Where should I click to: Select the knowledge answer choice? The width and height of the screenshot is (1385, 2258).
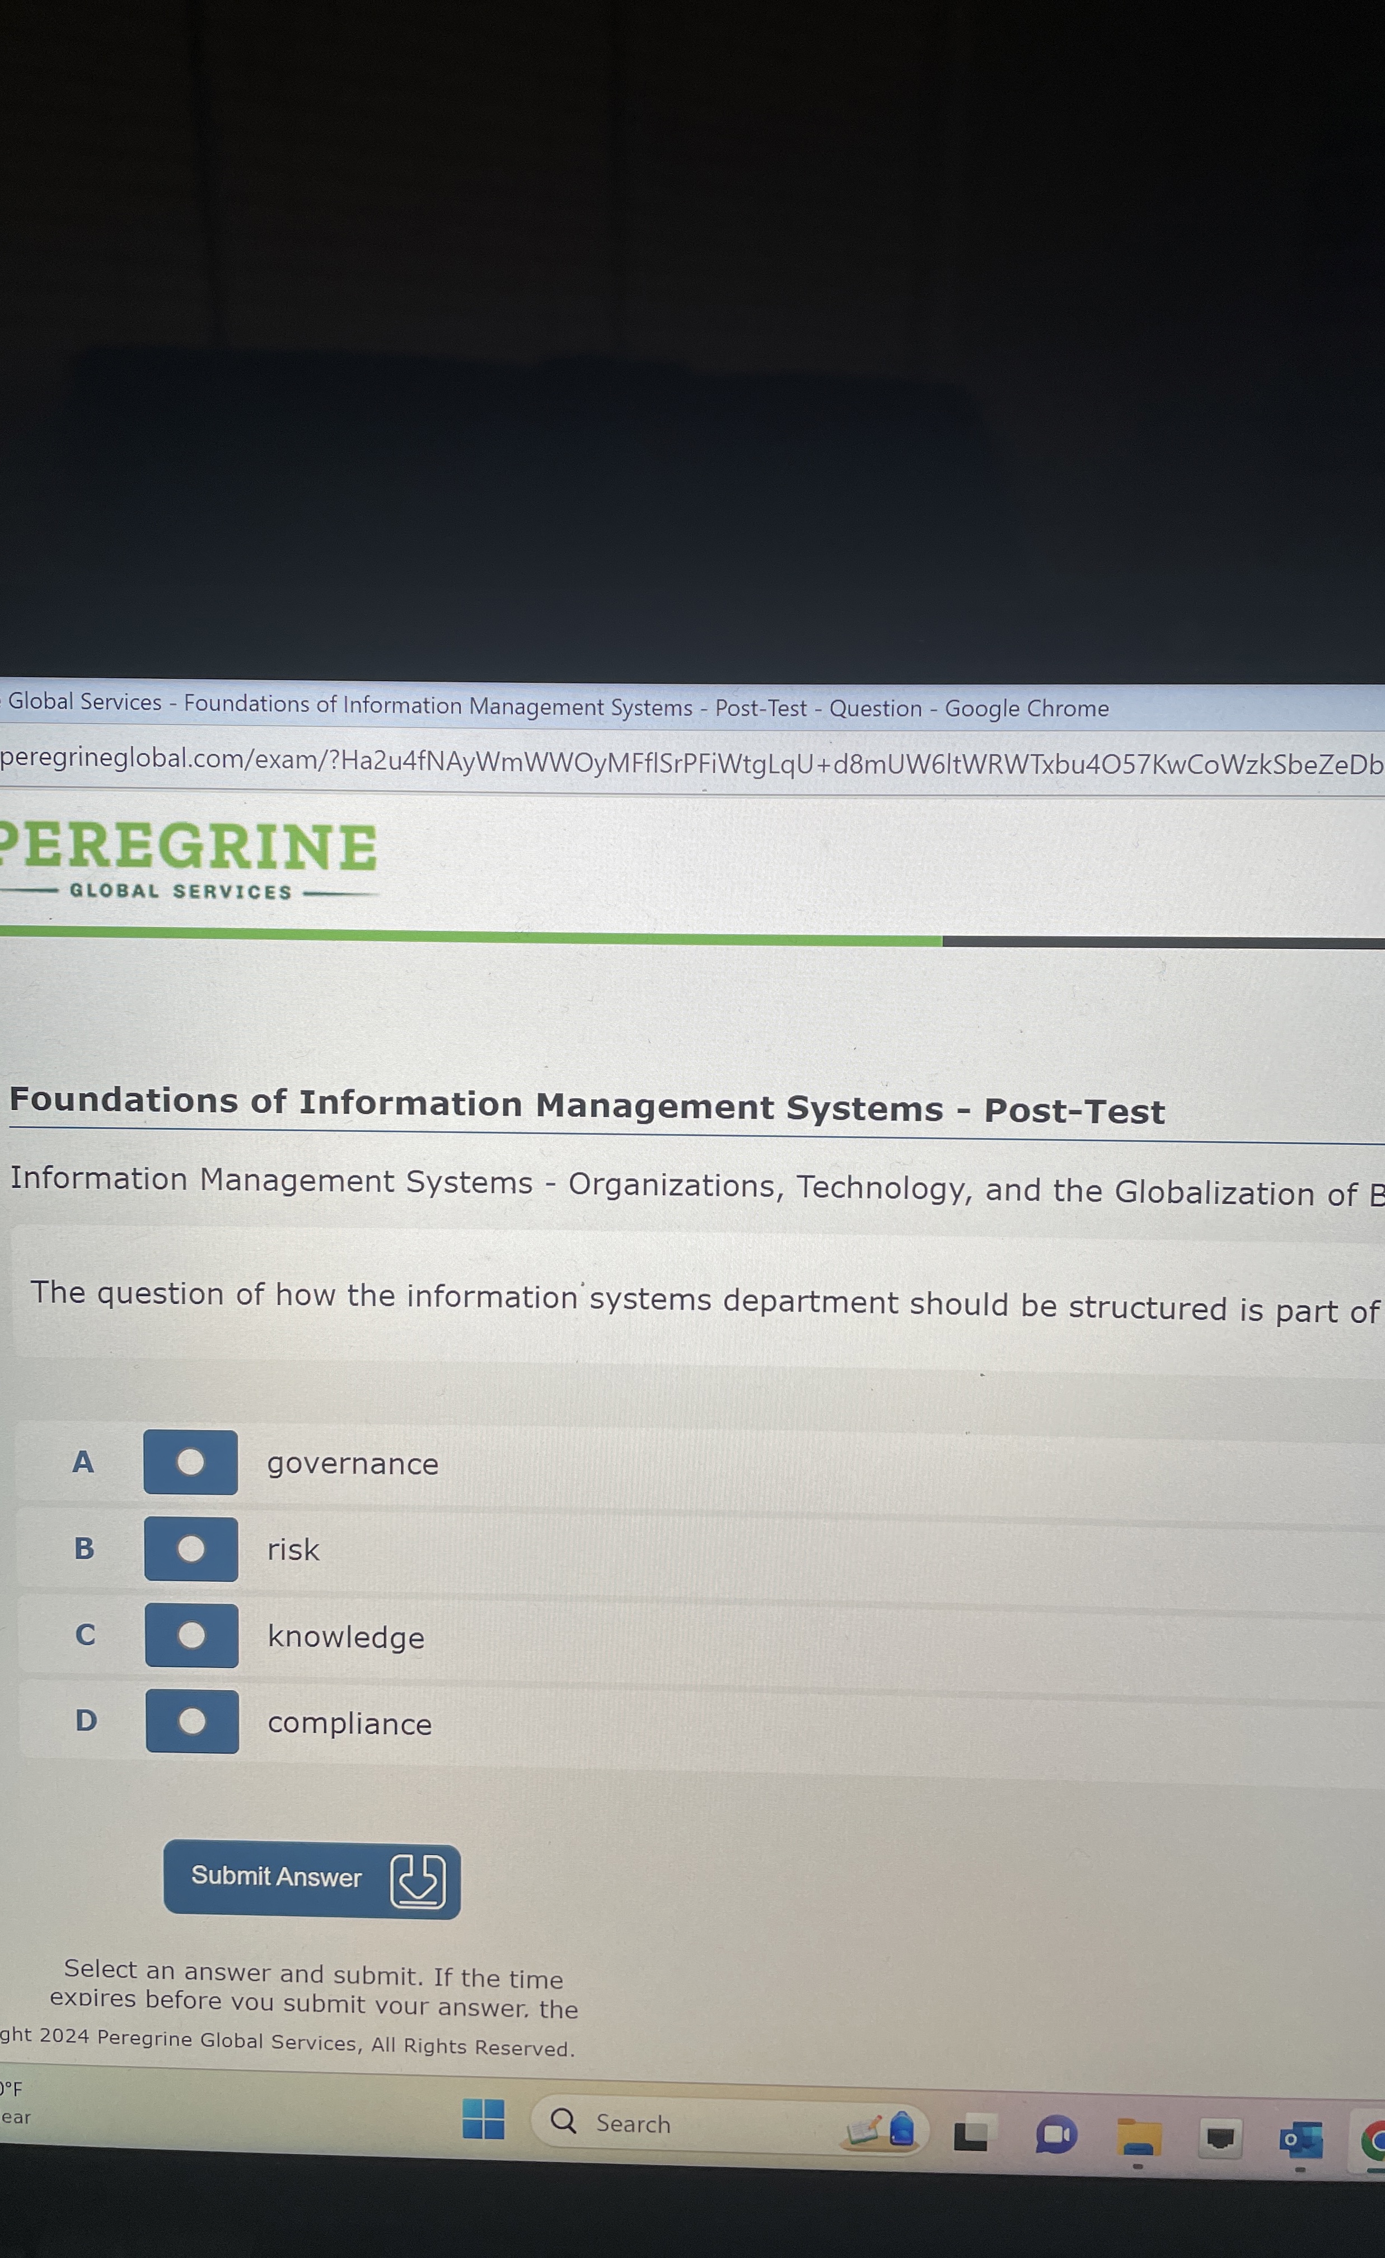(191, 1635)
